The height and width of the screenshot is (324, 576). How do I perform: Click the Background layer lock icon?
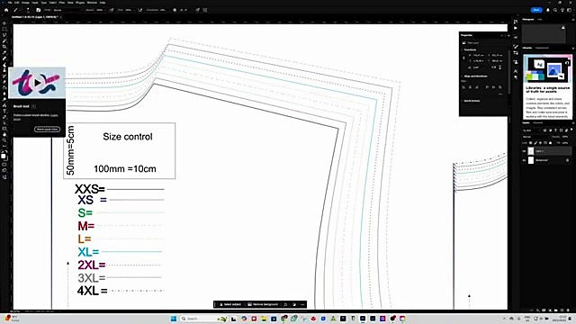pos(568,160)
